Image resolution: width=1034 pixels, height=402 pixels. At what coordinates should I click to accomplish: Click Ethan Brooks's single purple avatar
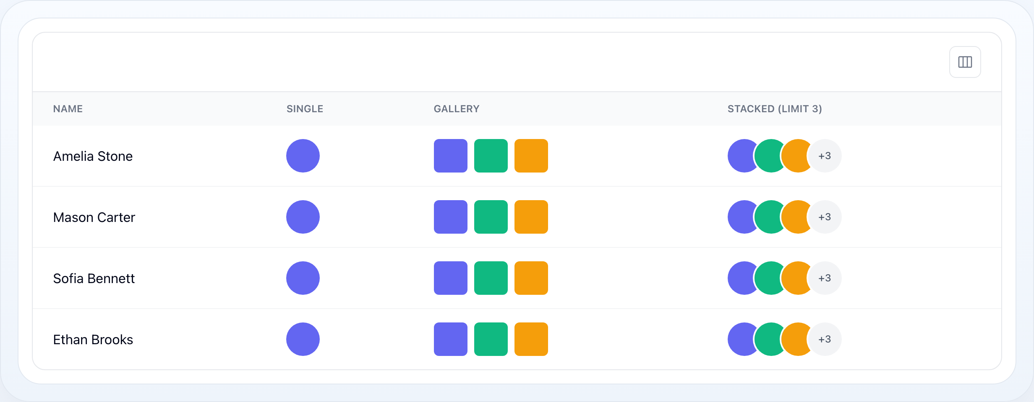tap(303, 339)
